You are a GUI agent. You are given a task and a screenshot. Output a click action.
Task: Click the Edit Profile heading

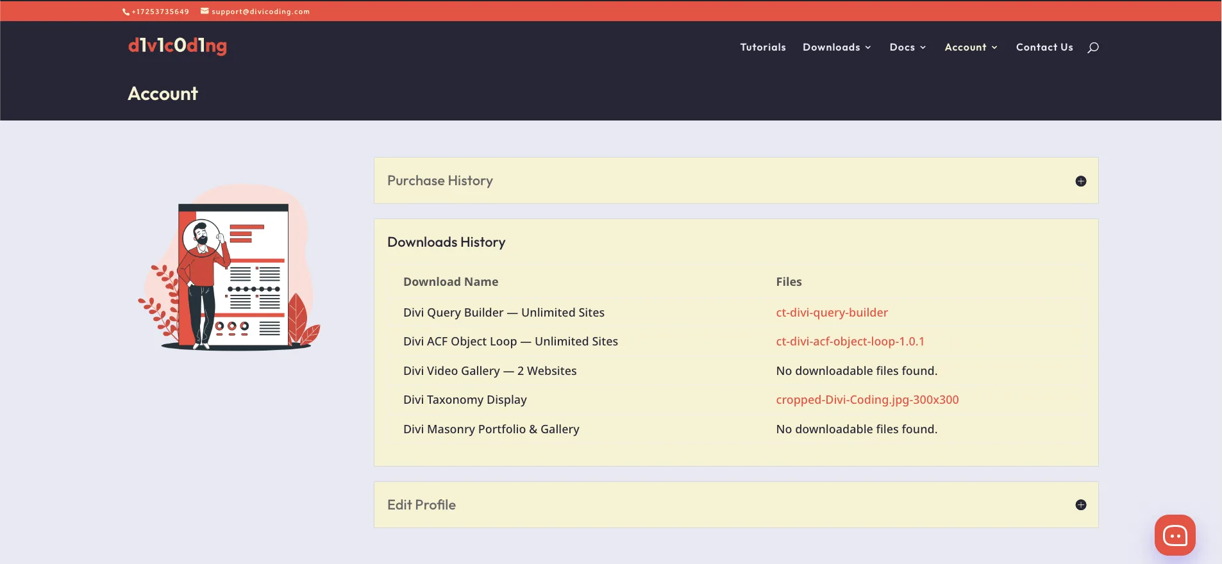[x=421, y=505]
